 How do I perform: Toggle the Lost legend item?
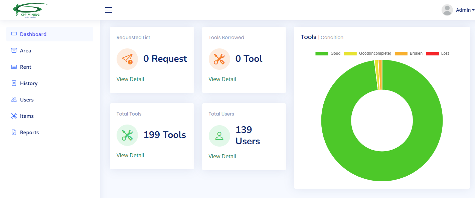[438, 53]
